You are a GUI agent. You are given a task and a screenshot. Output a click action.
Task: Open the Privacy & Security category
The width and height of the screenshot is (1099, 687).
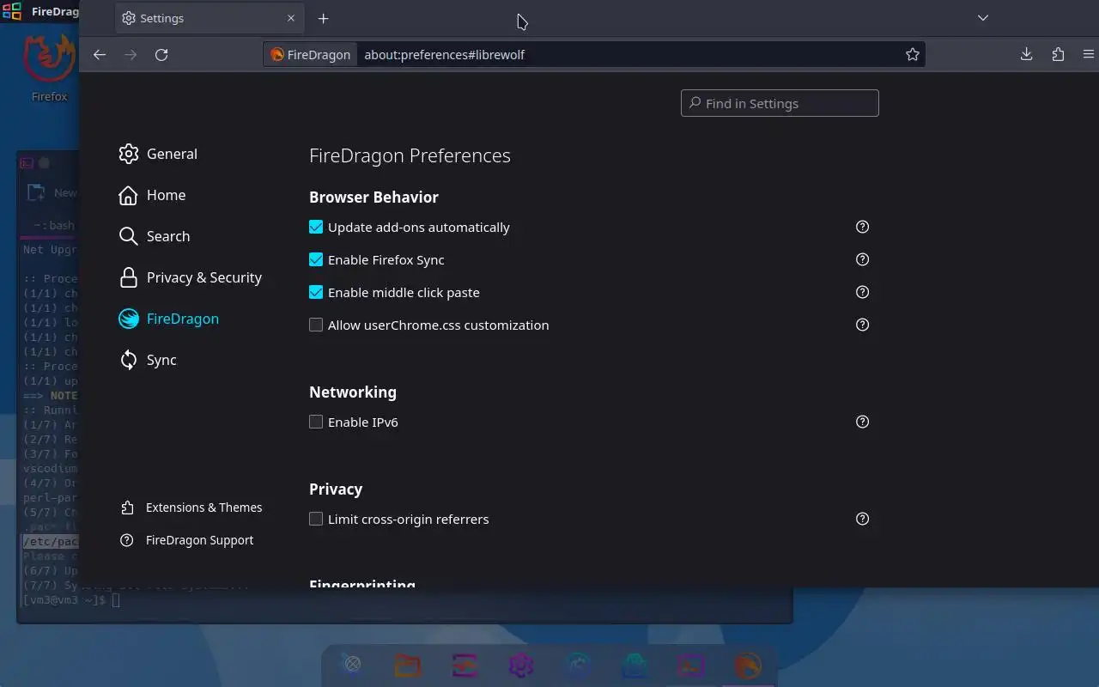point(191,277)
